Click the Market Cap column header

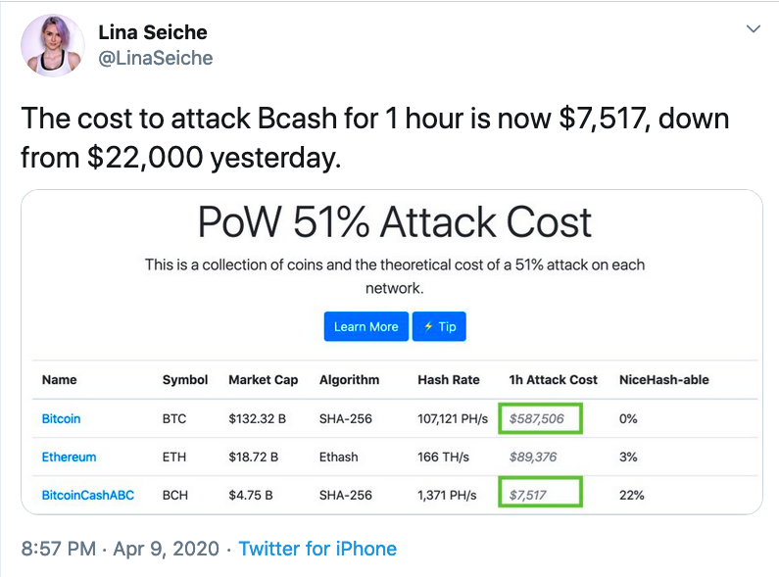pos(263,380)
